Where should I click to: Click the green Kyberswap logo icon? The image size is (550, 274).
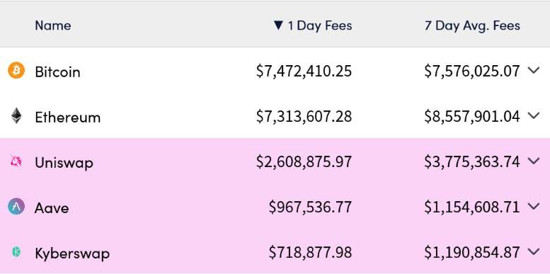coord(16,252)
